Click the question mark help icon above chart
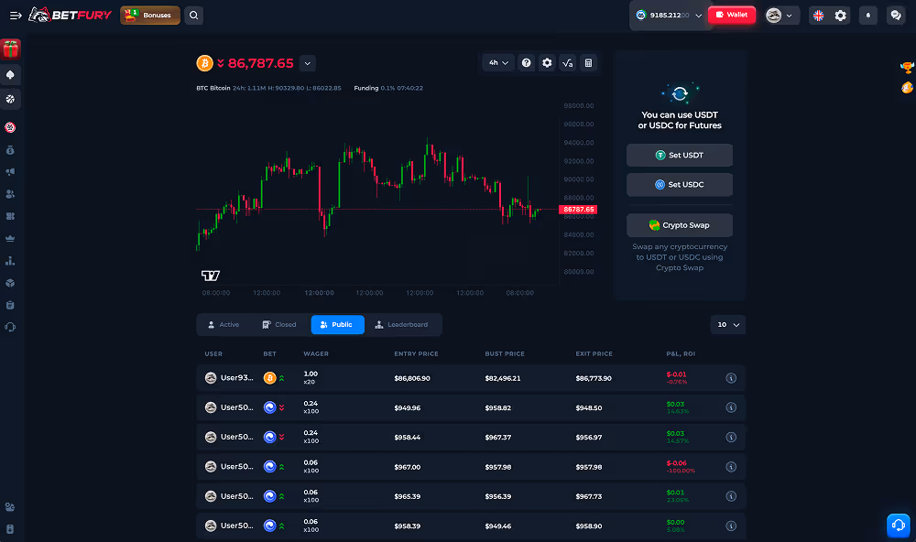This screenshot has height=542, width=916. [x=526, y=63]
